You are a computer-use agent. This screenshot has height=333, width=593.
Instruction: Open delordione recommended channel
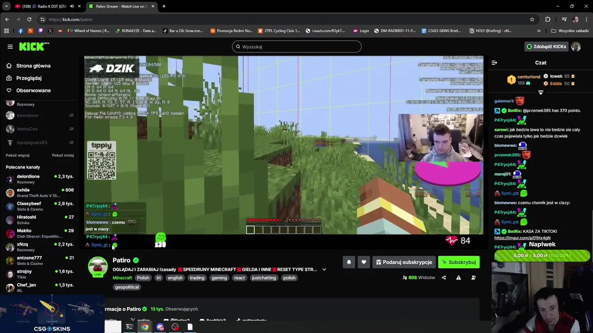[39, 179]
